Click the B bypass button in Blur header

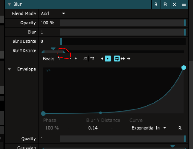pos(156,4)
